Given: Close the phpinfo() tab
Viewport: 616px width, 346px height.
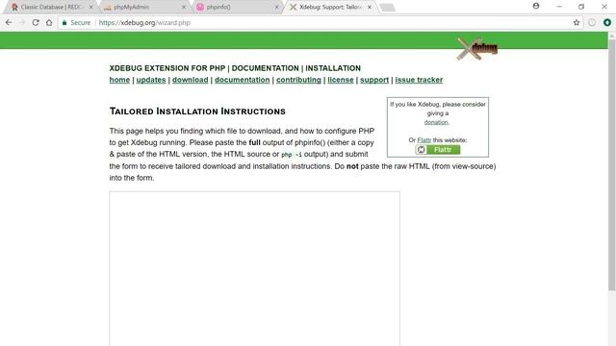Looking at the screenshot, I should (276, 7).
